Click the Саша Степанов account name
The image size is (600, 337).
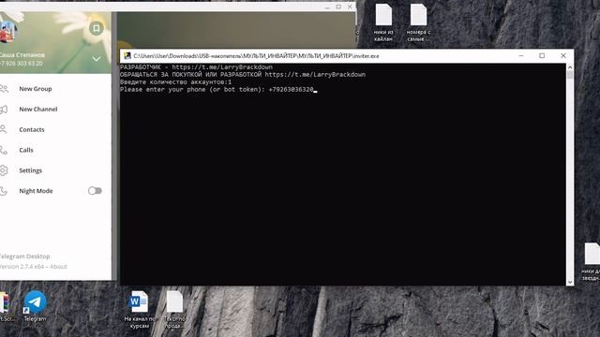click(22, 55)
